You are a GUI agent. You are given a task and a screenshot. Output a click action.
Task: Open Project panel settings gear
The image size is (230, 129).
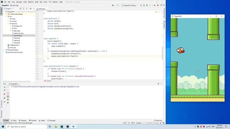point(31,9)
